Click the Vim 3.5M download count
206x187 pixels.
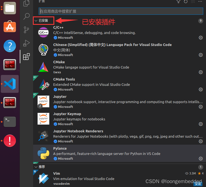click(x=191, y=173)
